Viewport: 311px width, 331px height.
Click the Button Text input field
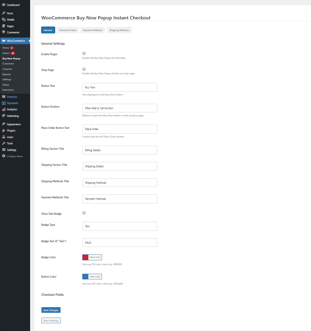120,87
